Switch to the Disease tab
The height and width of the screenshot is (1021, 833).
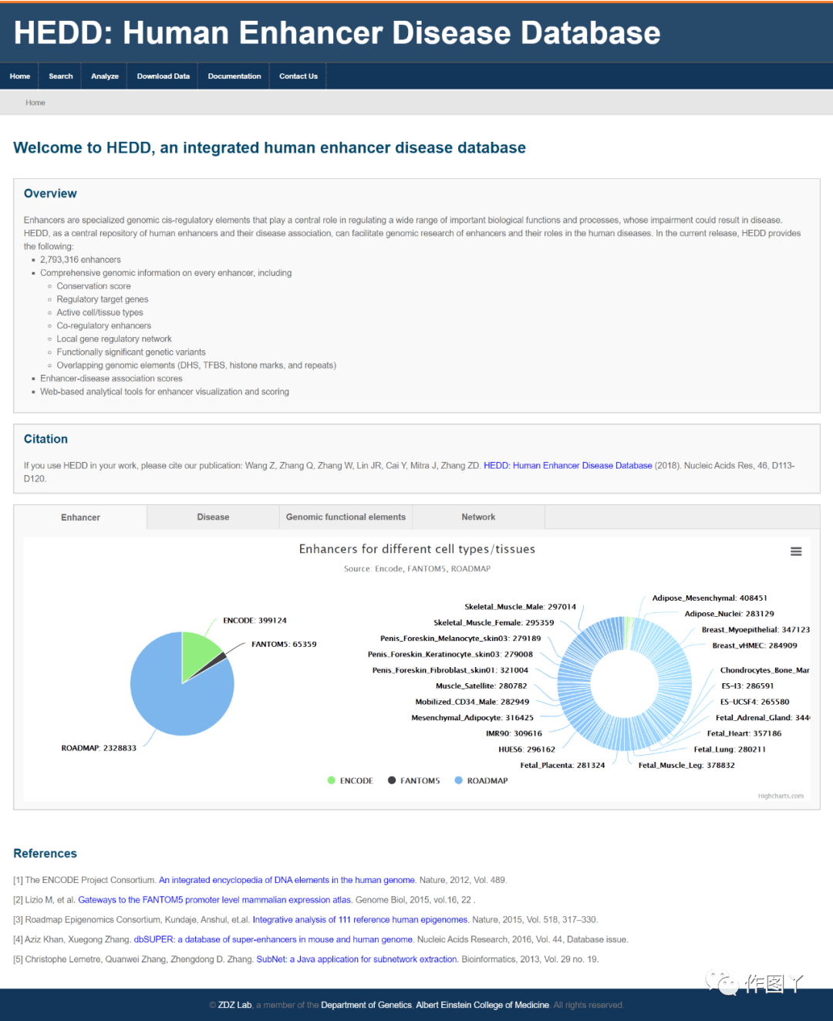(x=213, y=517)
